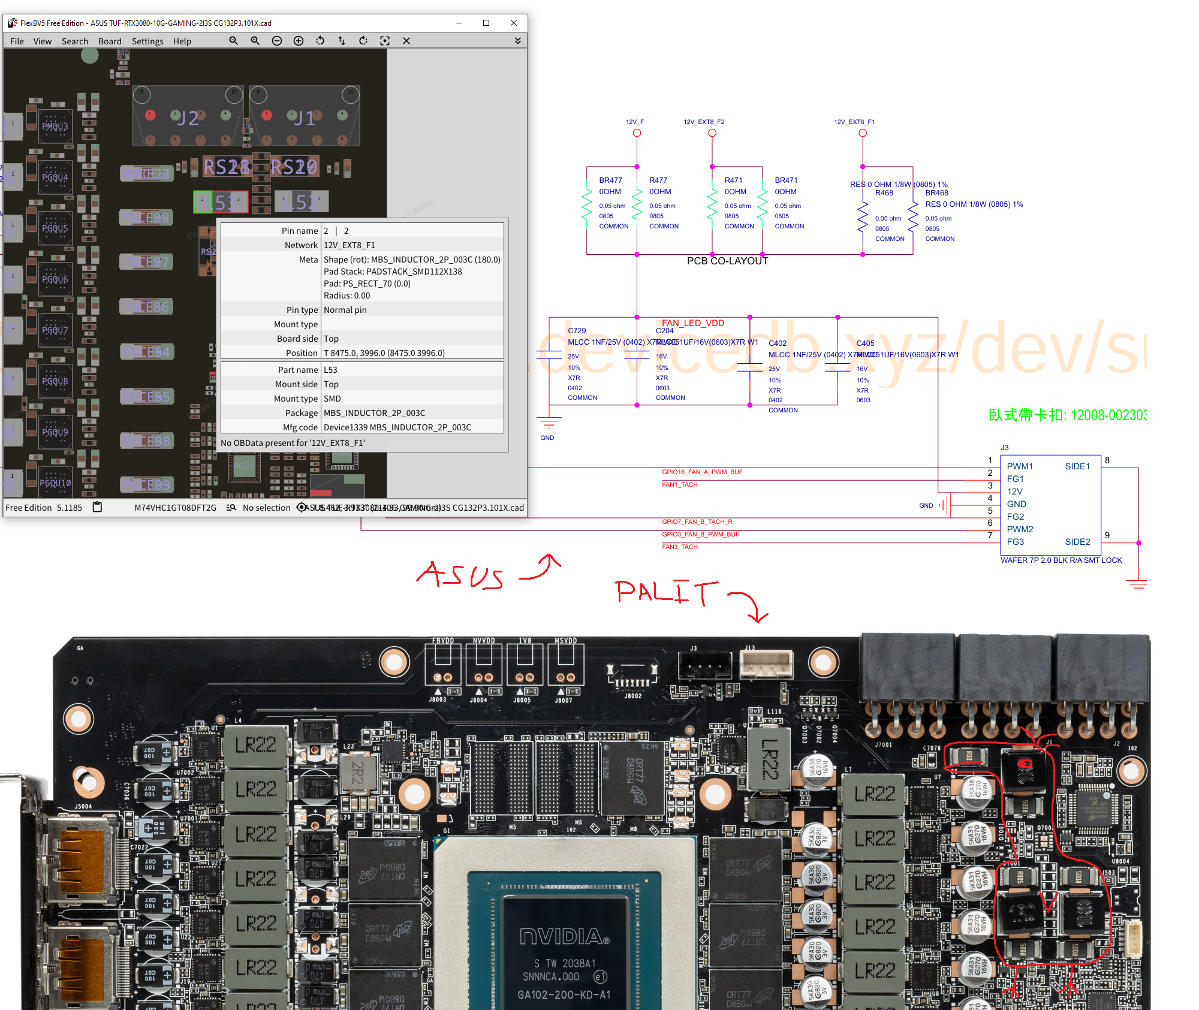Click the R468 resistor label
1199x1010 pixels.
[x=884, y=192]
